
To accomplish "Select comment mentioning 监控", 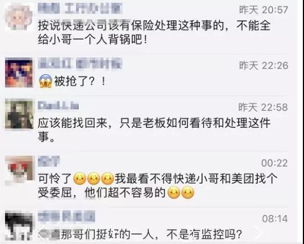I will click(140, 234).
